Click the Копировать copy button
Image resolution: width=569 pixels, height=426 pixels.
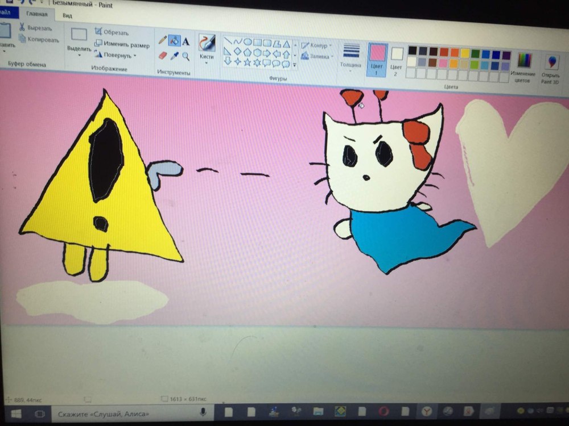pos(39,39)
